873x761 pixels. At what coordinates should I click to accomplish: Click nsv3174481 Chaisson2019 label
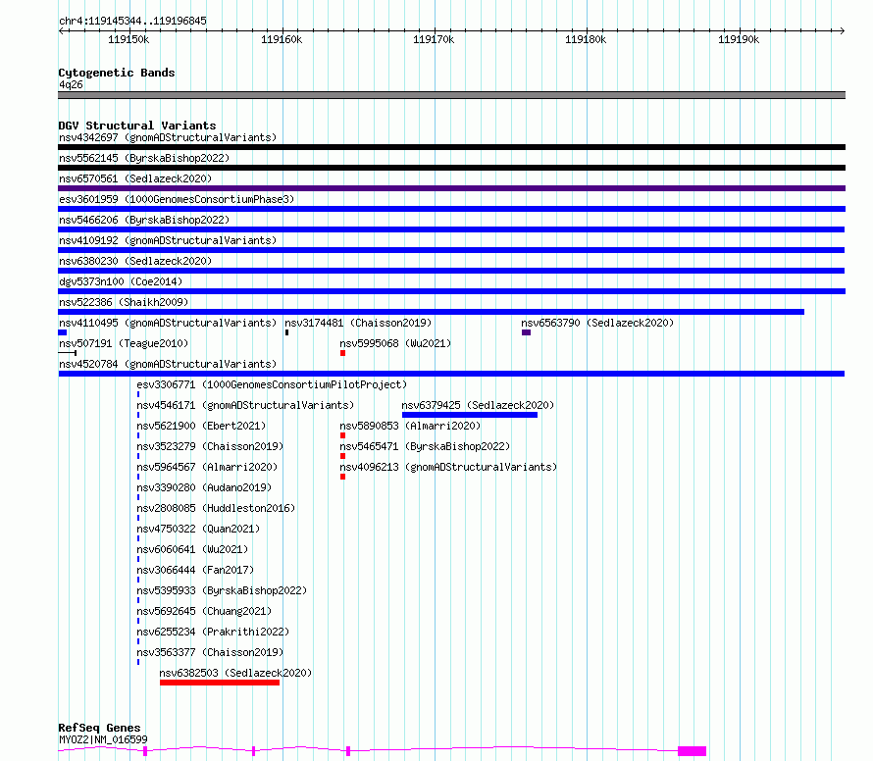(358, 323)
